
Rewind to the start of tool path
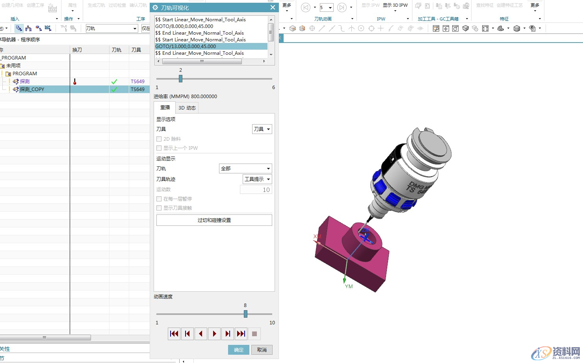point(174,334)
